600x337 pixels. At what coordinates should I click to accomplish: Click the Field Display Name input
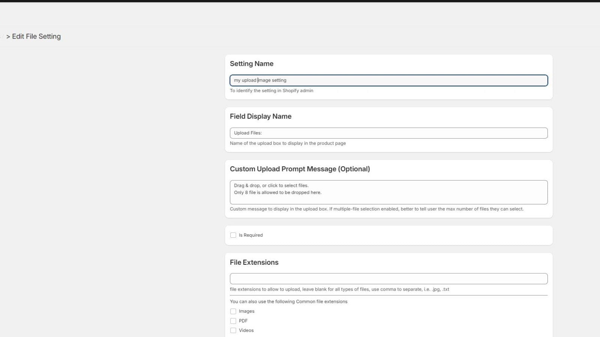pyautogui.click(x=388, y=133)
